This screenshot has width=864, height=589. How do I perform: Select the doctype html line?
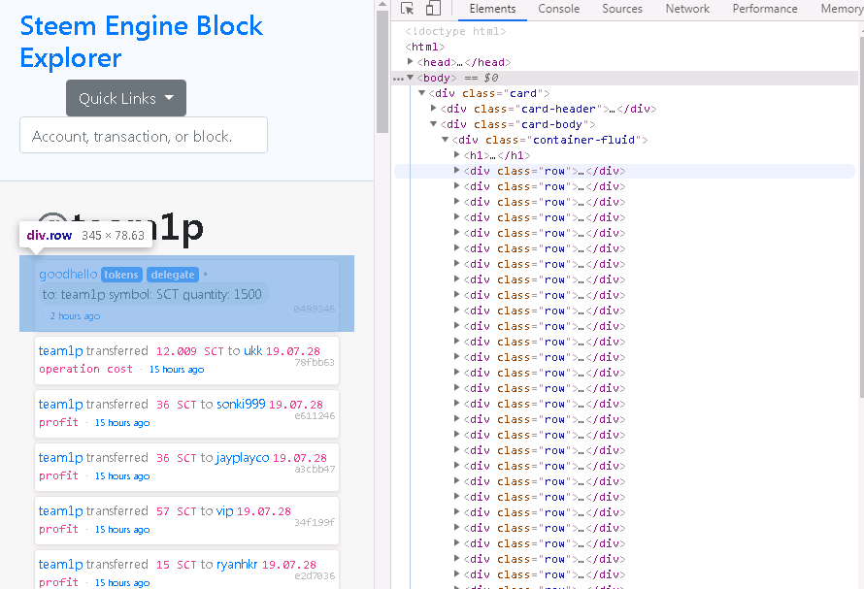click(x=455, y=31)
